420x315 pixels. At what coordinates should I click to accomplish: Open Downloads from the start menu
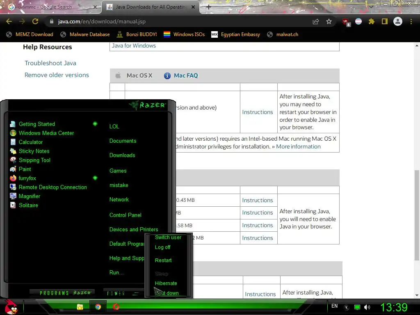pyautogui.click(x=122, y=155)
